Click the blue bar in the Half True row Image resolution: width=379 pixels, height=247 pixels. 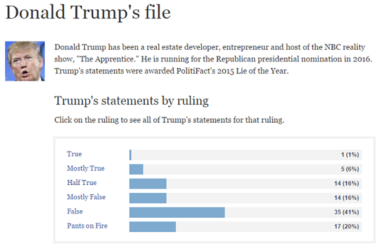148,184
